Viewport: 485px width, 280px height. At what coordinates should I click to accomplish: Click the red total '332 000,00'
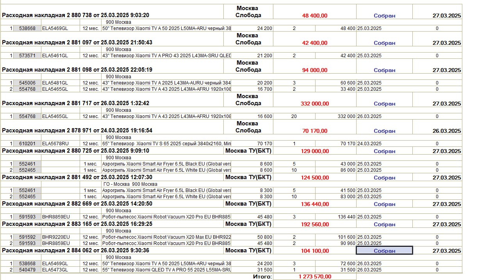point(315,104)
